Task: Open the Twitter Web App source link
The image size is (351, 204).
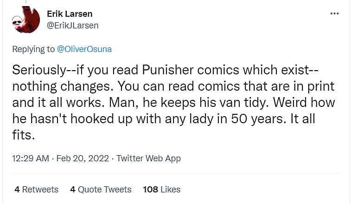Action: click(x=148, y=158)
